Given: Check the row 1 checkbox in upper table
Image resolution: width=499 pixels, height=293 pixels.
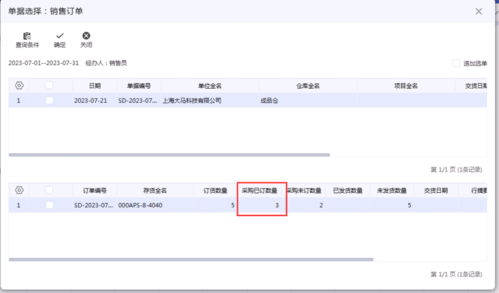Looking at the screenshot, I should (49, 100).
